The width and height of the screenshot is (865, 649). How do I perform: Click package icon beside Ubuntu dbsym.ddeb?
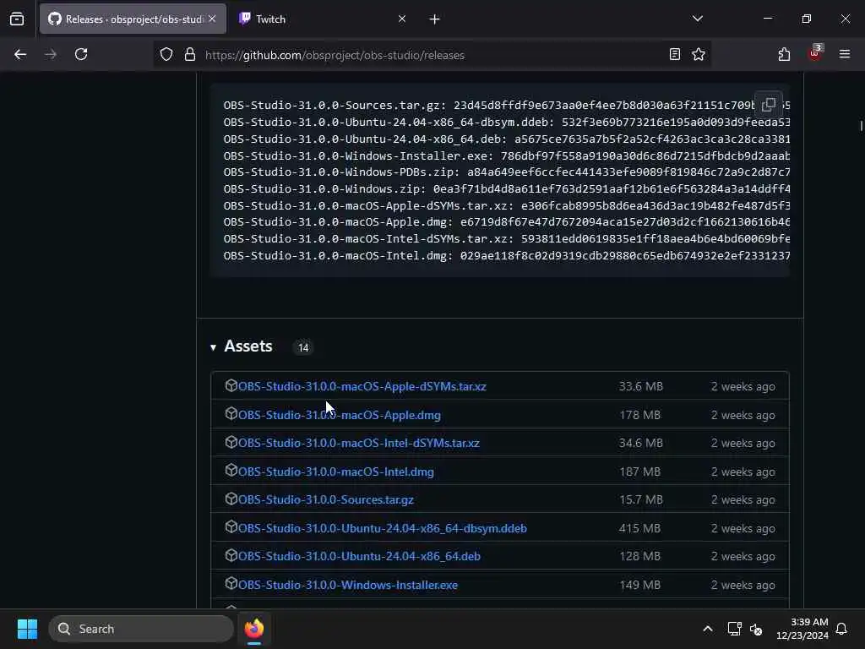tap(231, 527)
